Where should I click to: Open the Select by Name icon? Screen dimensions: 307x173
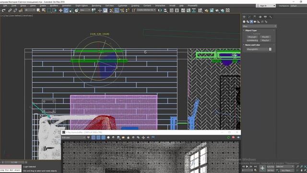click(x=44, y=10)
